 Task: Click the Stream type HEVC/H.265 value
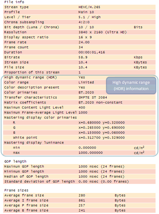coord(89,7)
